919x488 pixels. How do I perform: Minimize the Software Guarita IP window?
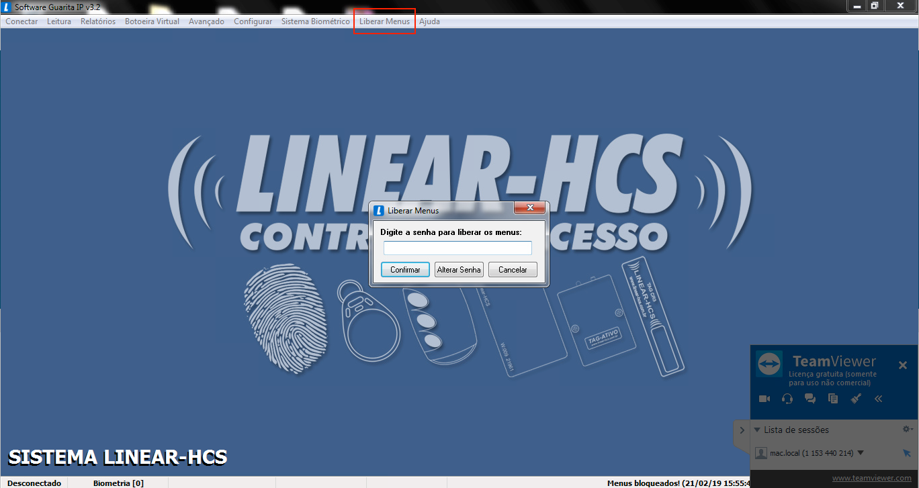point(857,5)
